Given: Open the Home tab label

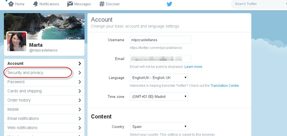Looking at the screenshot, I should point(19,4).
